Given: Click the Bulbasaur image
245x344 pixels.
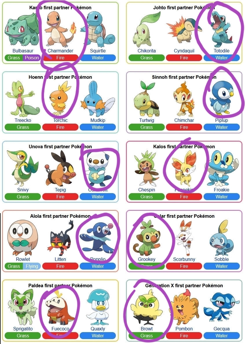Looking at the screenshot, I should (22, 30).
